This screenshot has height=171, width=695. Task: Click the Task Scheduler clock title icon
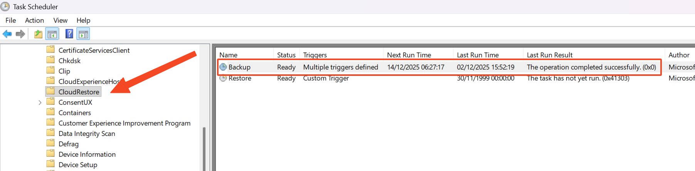tap(5, 7)
